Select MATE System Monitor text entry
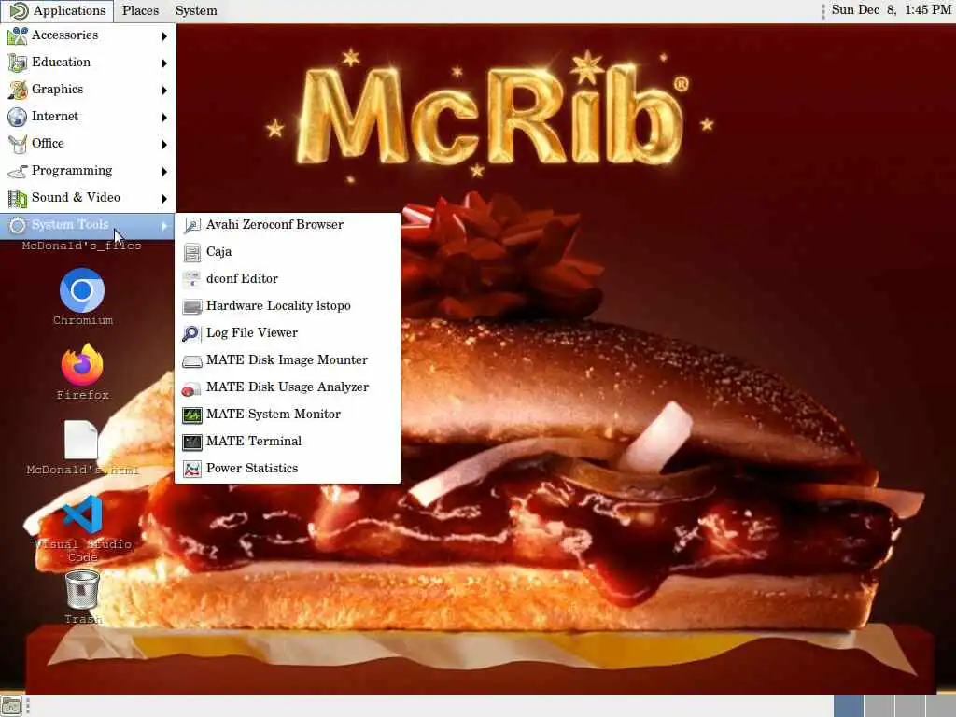The image size is (956, 717). (x=274, y=414)
